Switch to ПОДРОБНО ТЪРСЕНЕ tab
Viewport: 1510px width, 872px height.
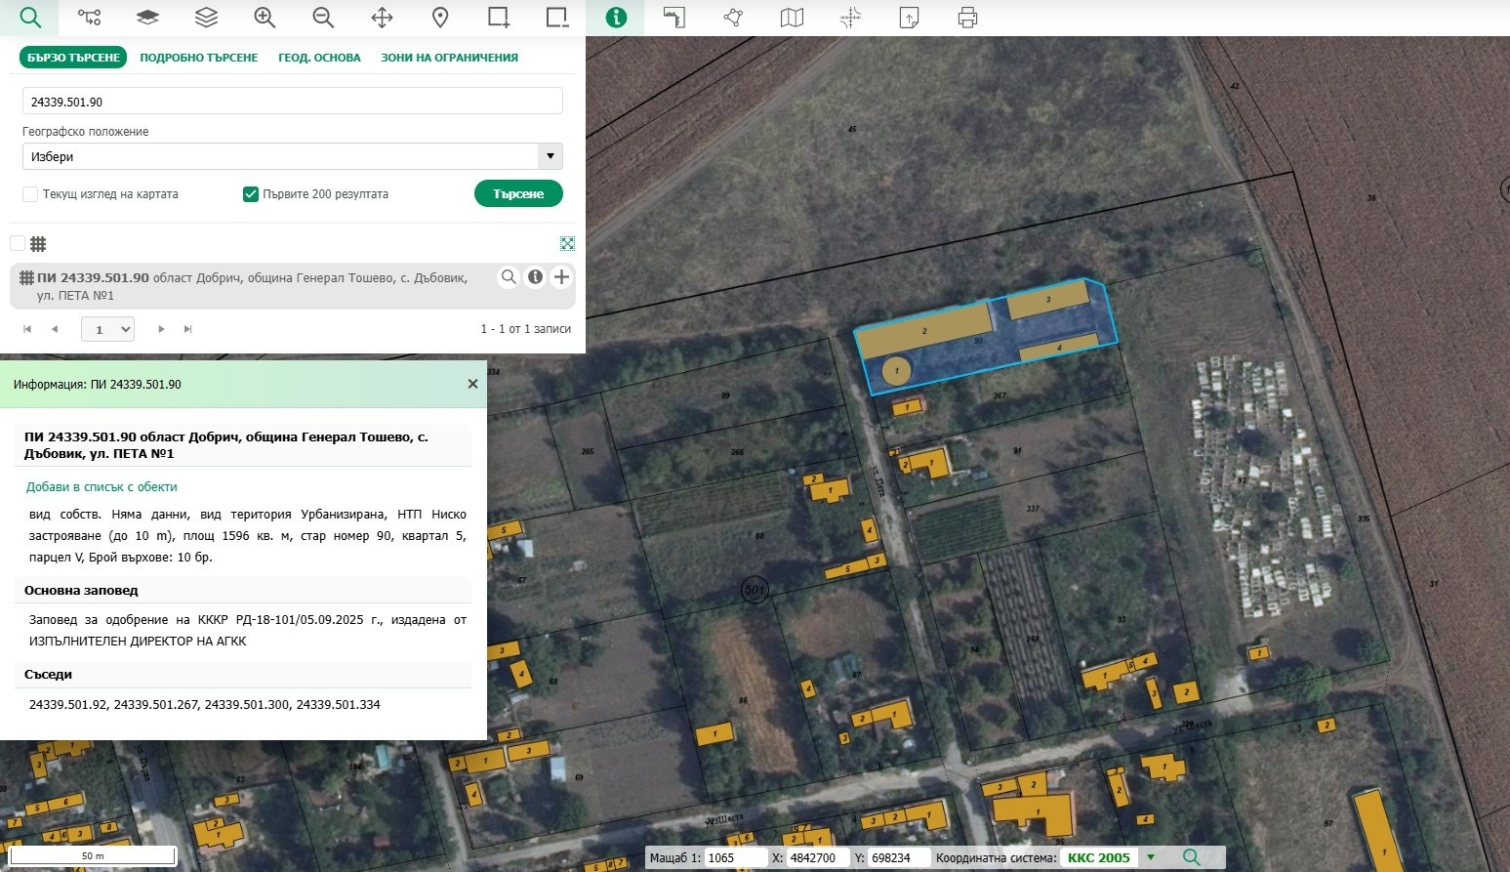pyautogui.click(x=199, y=58)
